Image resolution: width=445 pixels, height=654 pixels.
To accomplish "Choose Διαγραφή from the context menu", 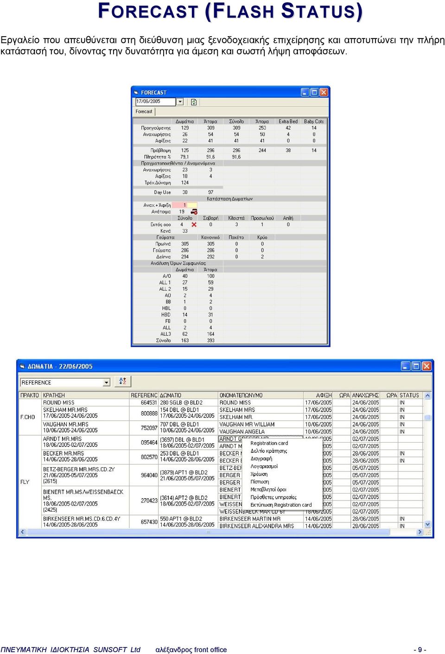I will [261, 459].
